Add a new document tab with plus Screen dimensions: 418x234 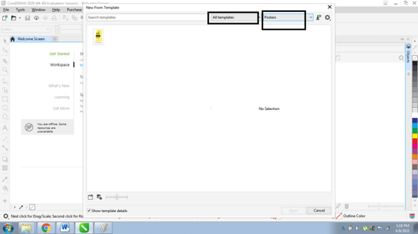pos(54,39)
